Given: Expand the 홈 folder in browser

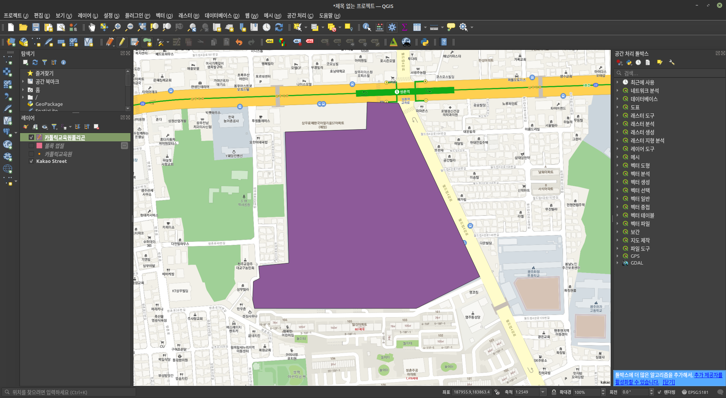Looking at the screenshot, I should pos(23,90).
